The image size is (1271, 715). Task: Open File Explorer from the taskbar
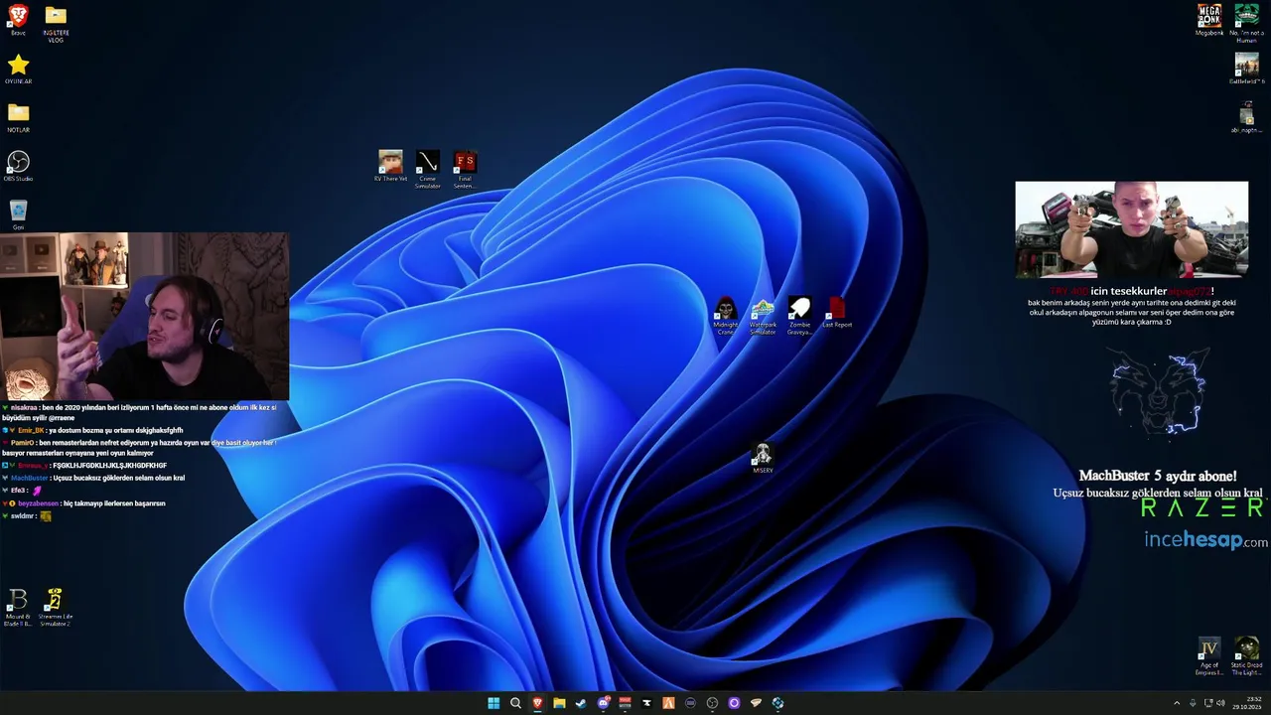coord(559,703)
